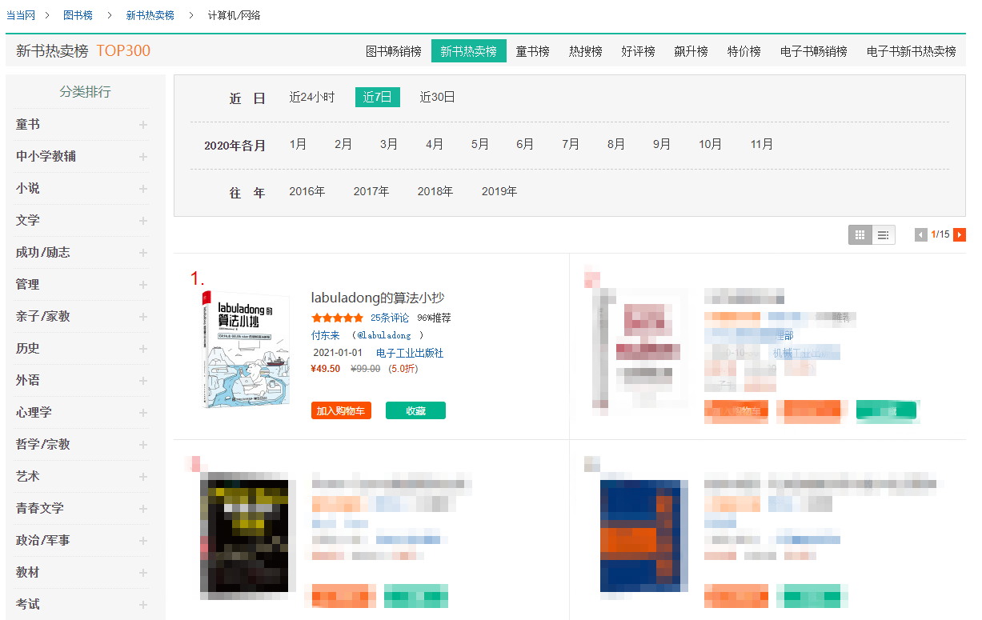
Task: Expand the 艺术 category plus icon
Action: [x=143, y=477]
